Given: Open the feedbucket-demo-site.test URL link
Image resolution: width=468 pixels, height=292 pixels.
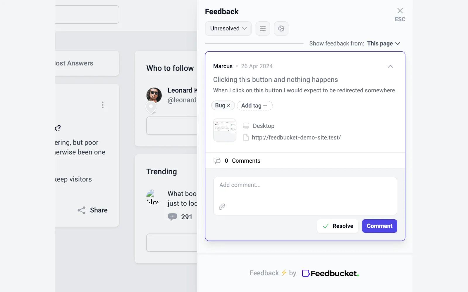Looking at the screenshot, I should coord(296,138).
